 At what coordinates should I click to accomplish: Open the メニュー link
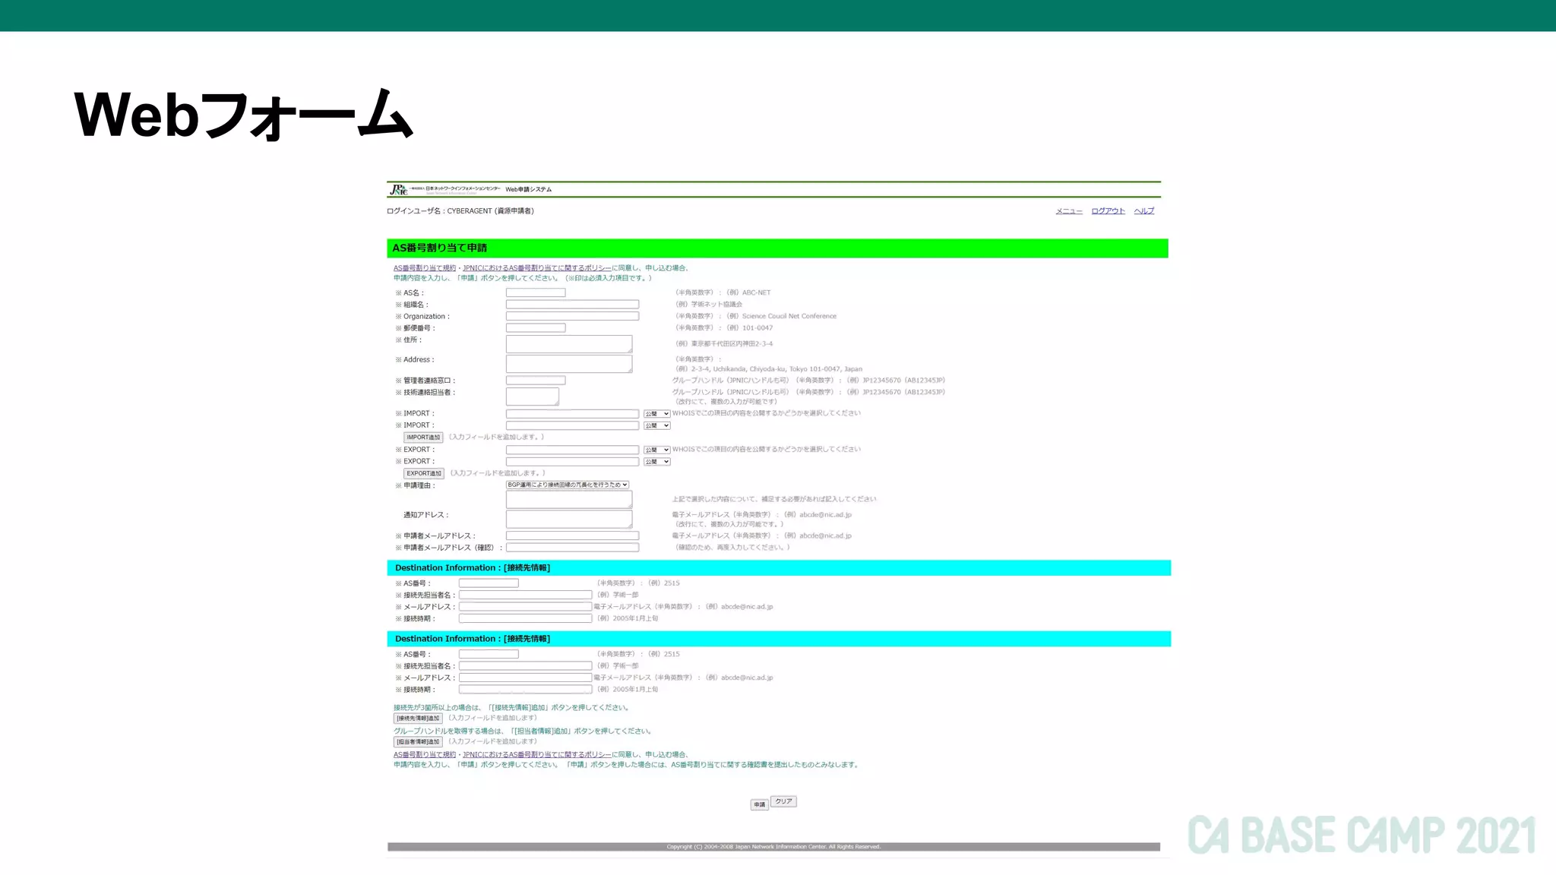pos(1068,211)
